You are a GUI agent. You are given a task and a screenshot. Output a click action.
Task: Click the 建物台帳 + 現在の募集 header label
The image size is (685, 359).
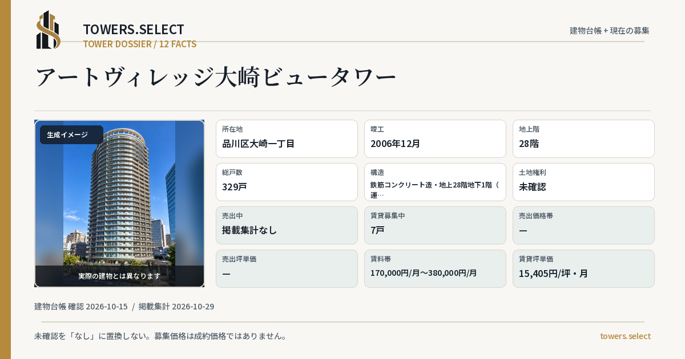pos(610,30)
